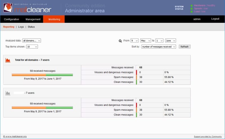Open the From day dropdown showing 9

pos(134,40)
